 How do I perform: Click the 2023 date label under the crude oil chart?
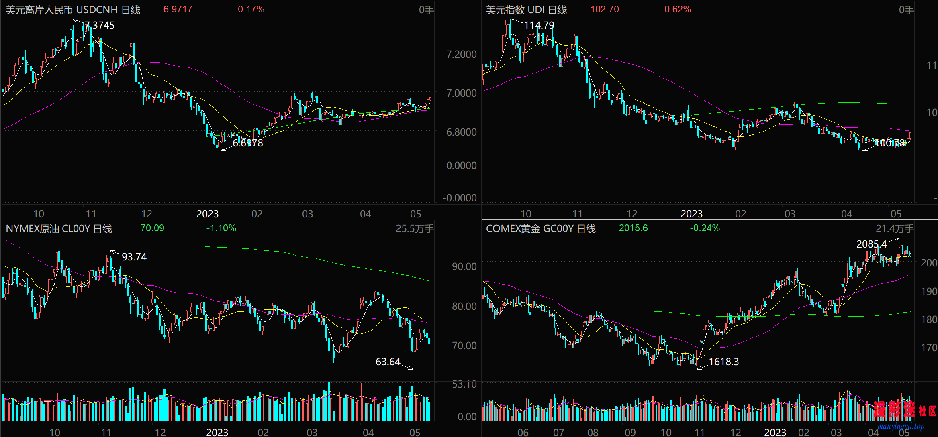(217, 432)
